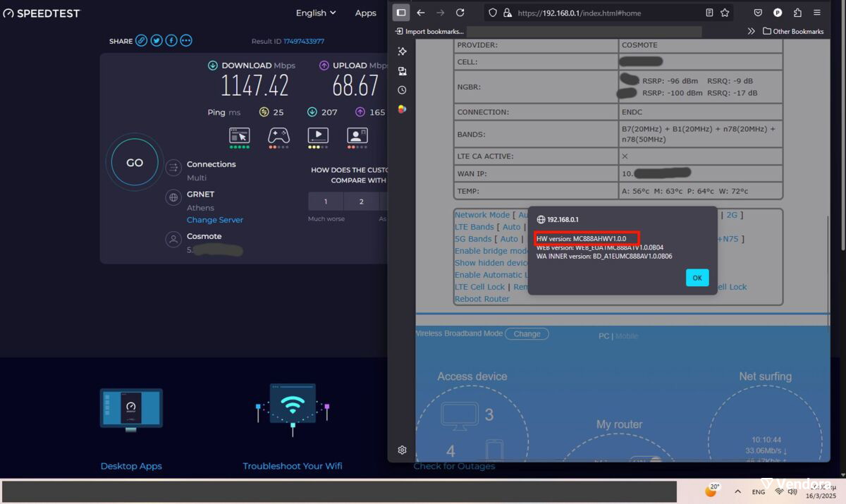Click Import bookmarks in the toolbar
Image resolution: width=846 pixels, height=504 pixels.
[x=429, y=31]
